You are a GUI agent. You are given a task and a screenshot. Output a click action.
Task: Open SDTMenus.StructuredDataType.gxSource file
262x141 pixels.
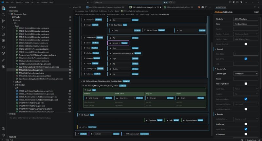pos(35,64)
